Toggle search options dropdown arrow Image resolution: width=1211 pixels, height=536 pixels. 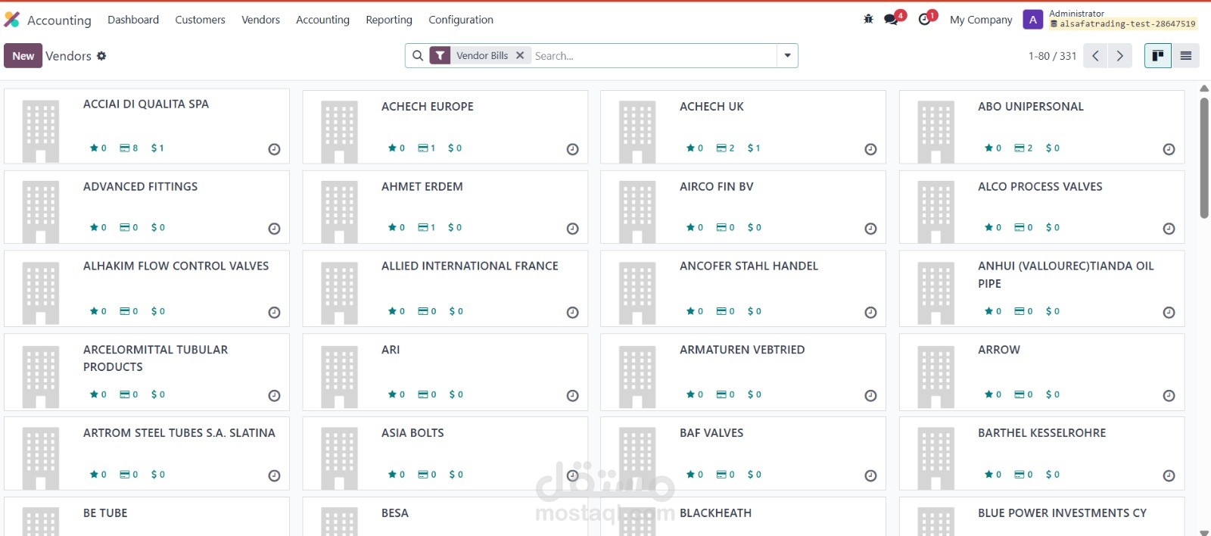pyautogui.click(x=787, y=55)
